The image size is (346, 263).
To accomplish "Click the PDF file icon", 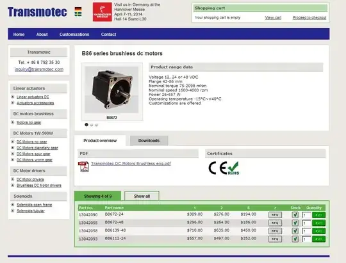I will [83, 167].
